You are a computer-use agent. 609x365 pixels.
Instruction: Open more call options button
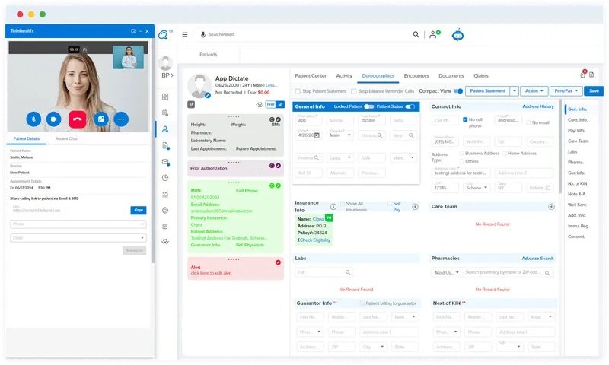(x=121, y=119)
